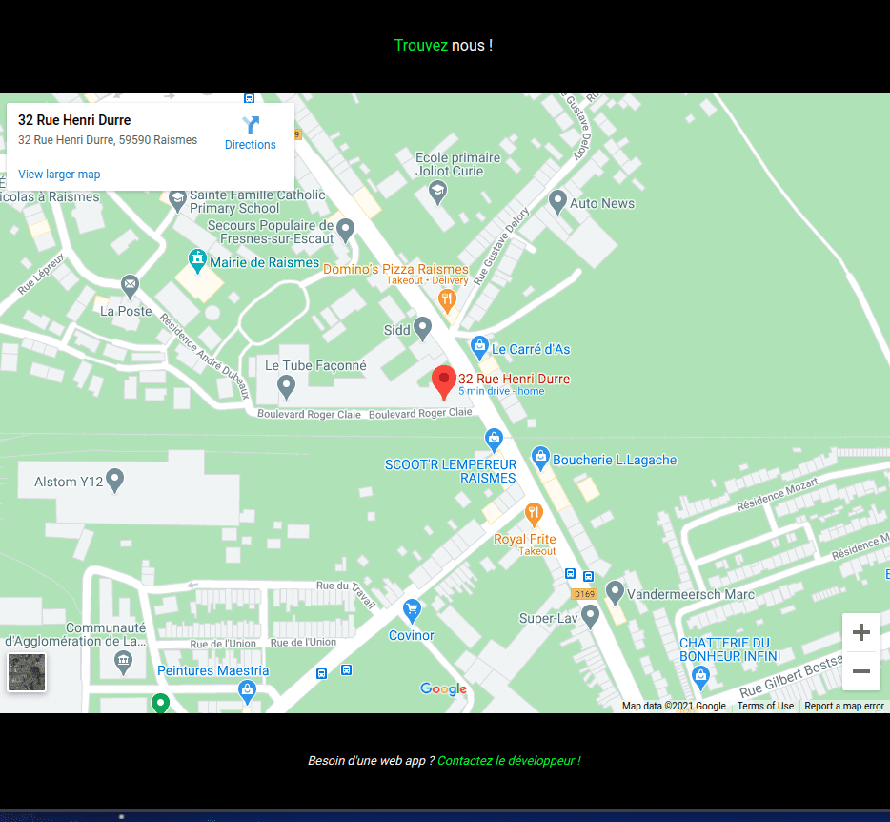
Task: Select Le Carré d'As shopping pin
Action: point(479,348)
